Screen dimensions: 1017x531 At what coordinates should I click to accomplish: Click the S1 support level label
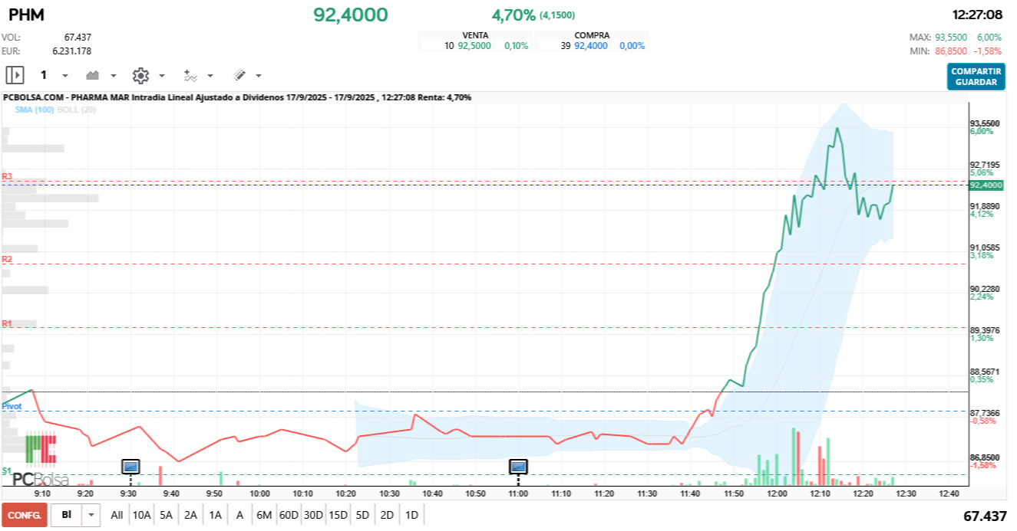[6, 470]
